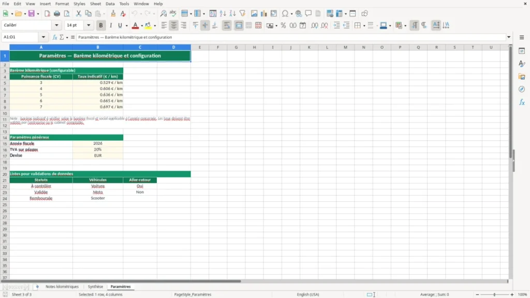The image size is (530, 298).
Task: Click the Copy icon
Action: point(88,13)
